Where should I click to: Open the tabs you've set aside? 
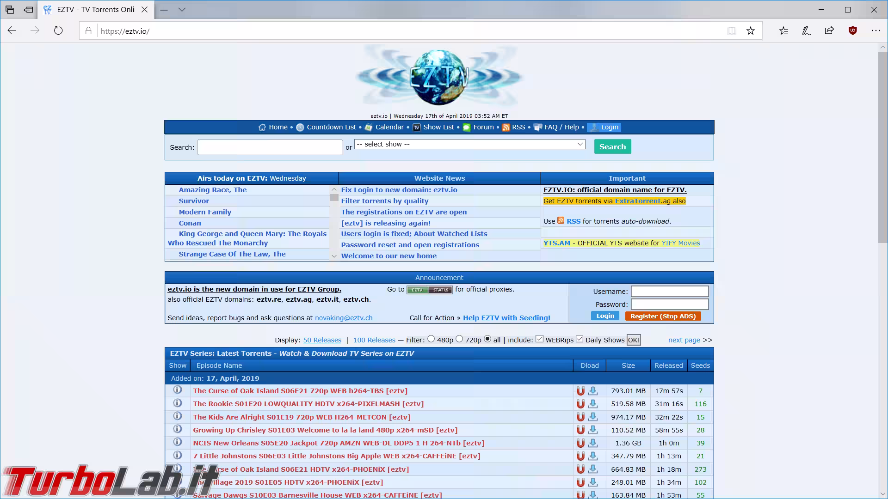click(x=9, y=10)
